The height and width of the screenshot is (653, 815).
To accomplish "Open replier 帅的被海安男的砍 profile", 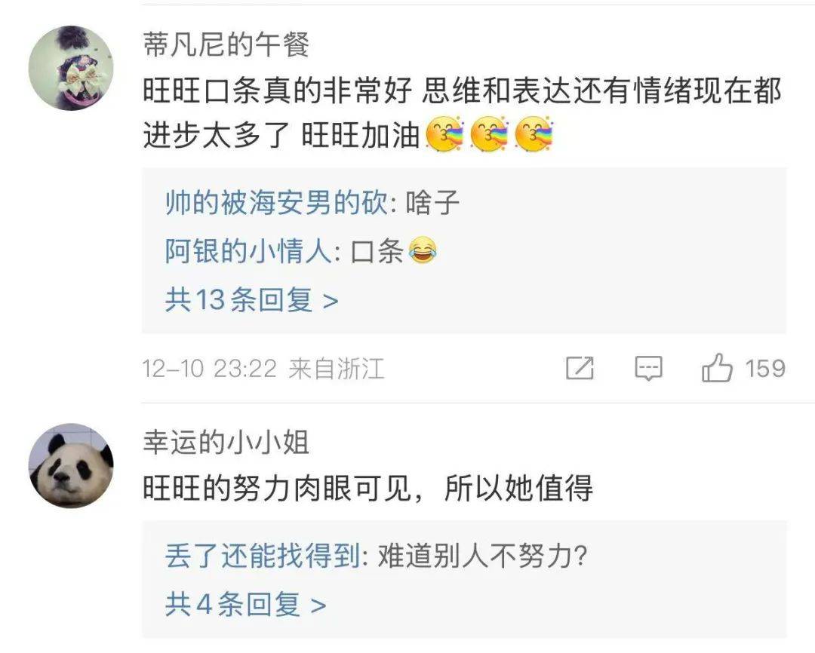I will click(276, 202).
